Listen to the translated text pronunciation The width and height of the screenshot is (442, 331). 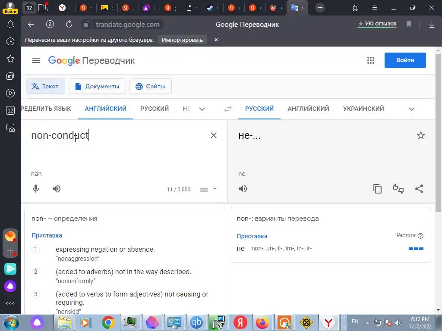[x=243, y=189]
